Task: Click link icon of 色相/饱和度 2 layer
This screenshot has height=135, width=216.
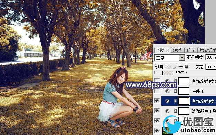Action: [x=175, y=81]
